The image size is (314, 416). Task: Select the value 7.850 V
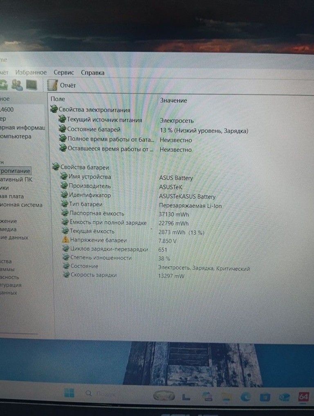(x=167, y=241)
